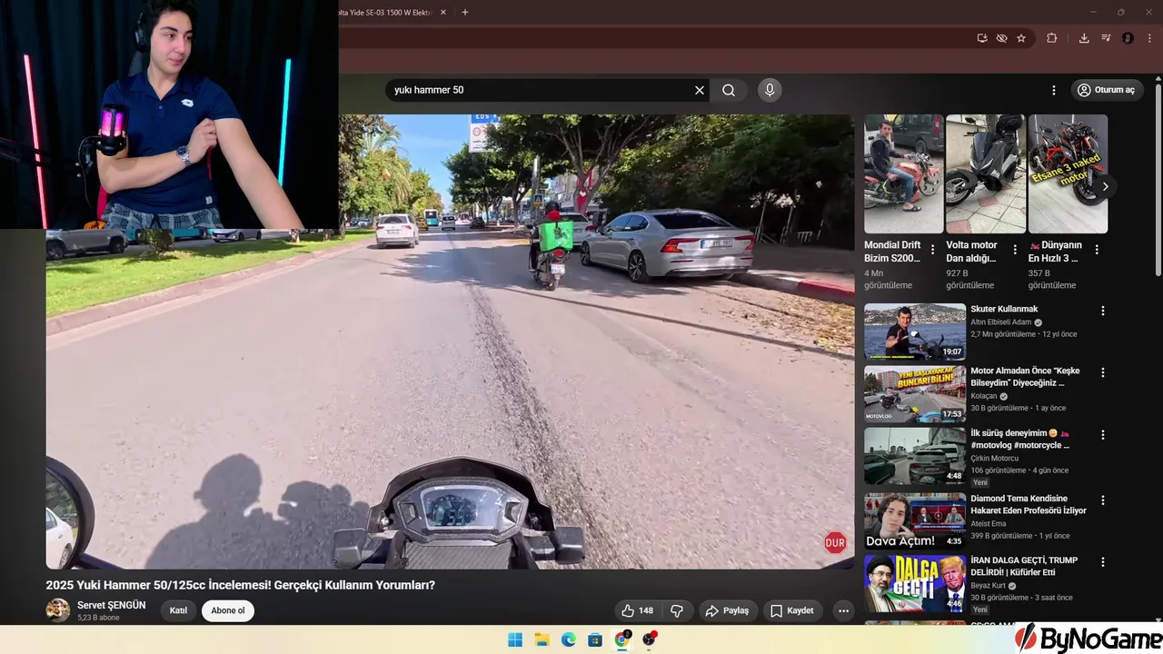Clear the YouTube search box text
Image resolution: width=1163 pixels, height=654 pixels.
click(x=700, y=90)
